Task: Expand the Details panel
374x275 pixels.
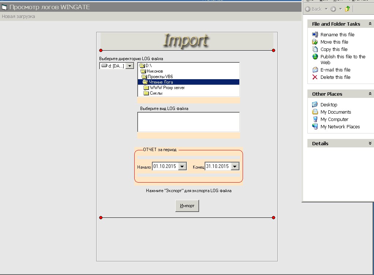Action: pos(370,143)
